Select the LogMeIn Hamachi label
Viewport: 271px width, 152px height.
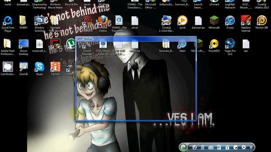point(230,6)
